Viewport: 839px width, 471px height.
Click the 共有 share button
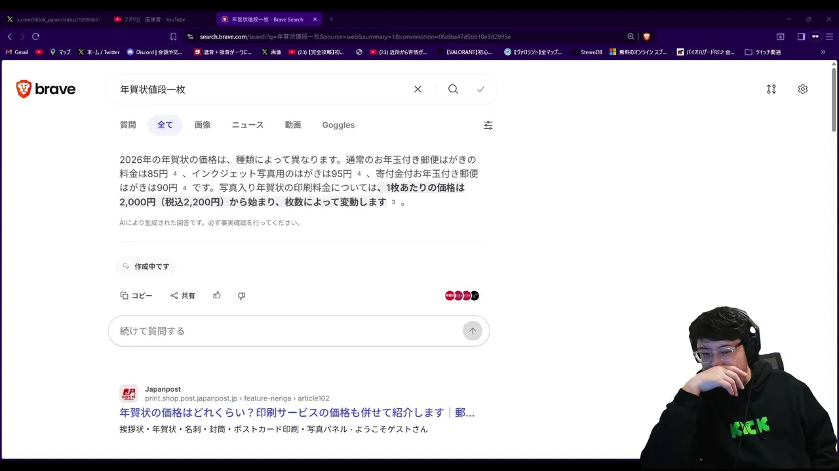[x=183, y=296]
